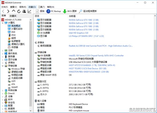The image size is (157, 113).
Task: Select IPMI tree item
Action: (x=12, y=35)
